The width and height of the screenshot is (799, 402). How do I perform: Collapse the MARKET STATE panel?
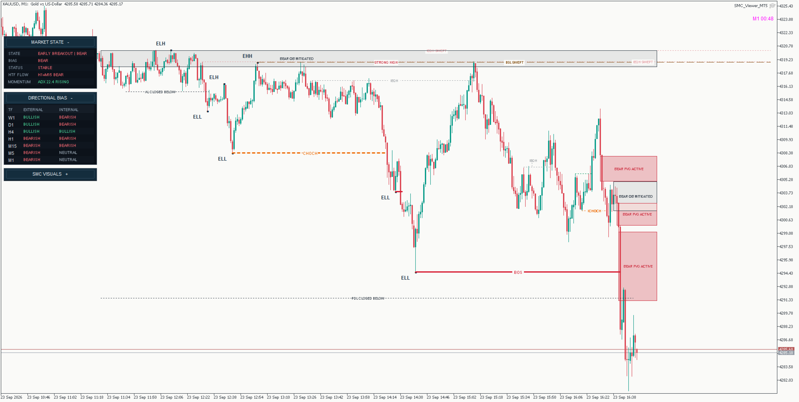68,42
